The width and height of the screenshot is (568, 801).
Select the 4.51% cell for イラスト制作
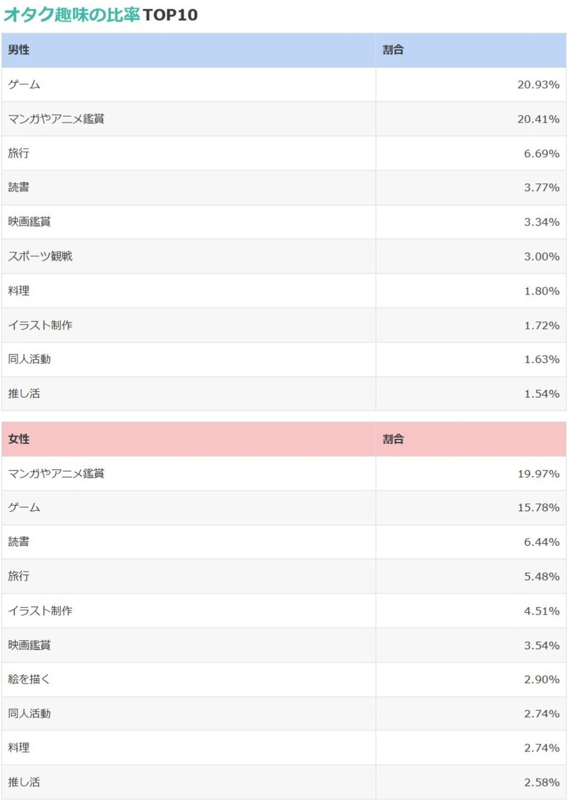click(471, 611)
